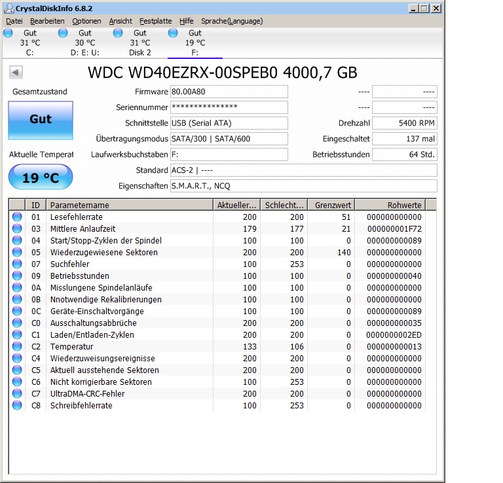
Task: Click status orb for ID 09 Betriebsstunden row
Action: 17,276
